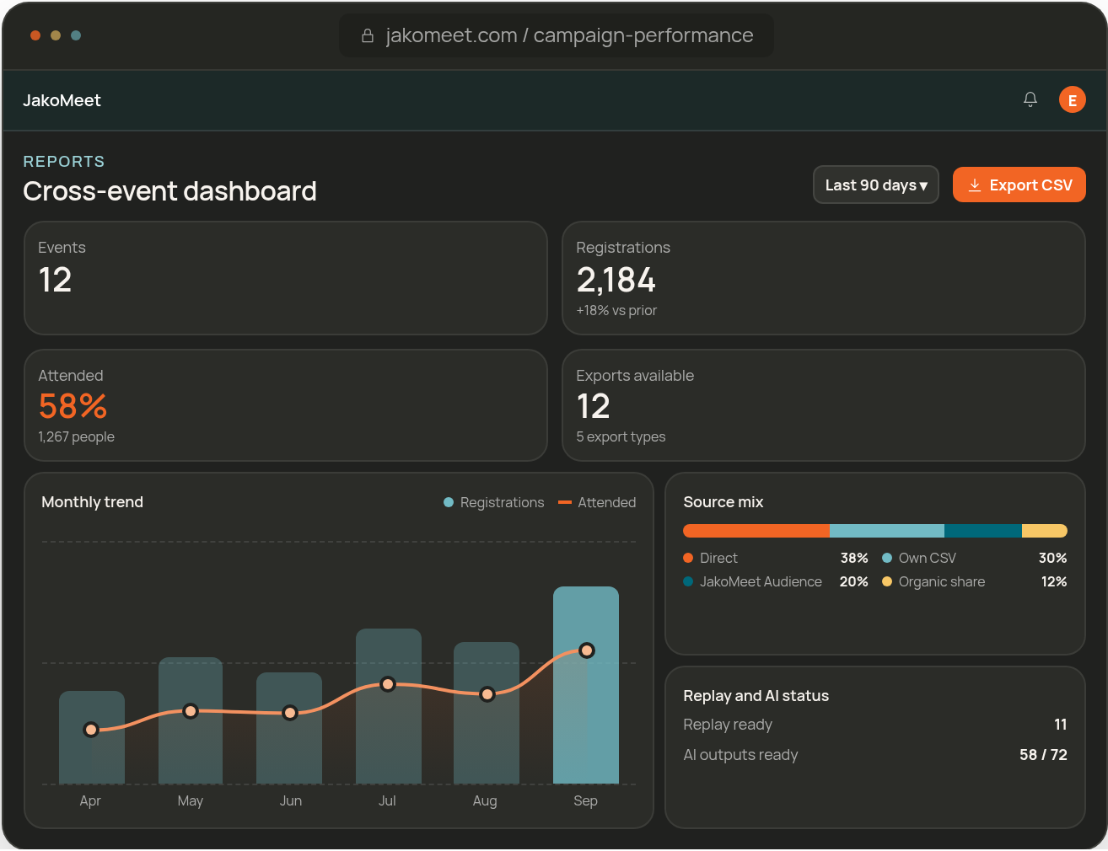Viewport: 1108px width, 851px height.
Task: Click the Direct legend dot
Action: (x=688, y=558)
